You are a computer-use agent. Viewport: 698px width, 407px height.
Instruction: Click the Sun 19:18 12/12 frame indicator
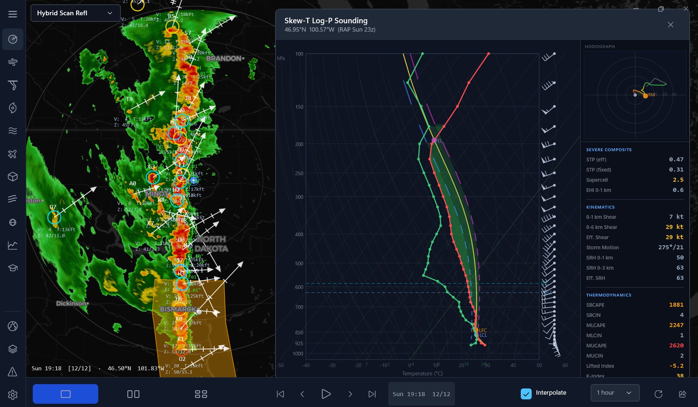pos(421,394)
